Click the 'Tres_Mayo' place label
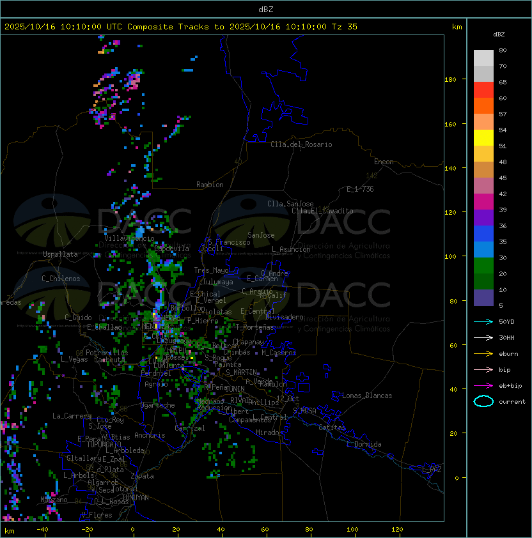The width and height of the screenshot is (532, 538). (211, 270)
